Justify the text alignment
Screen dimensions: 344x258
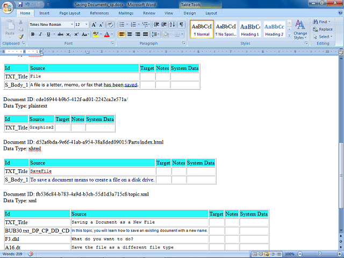click(146, 34)
